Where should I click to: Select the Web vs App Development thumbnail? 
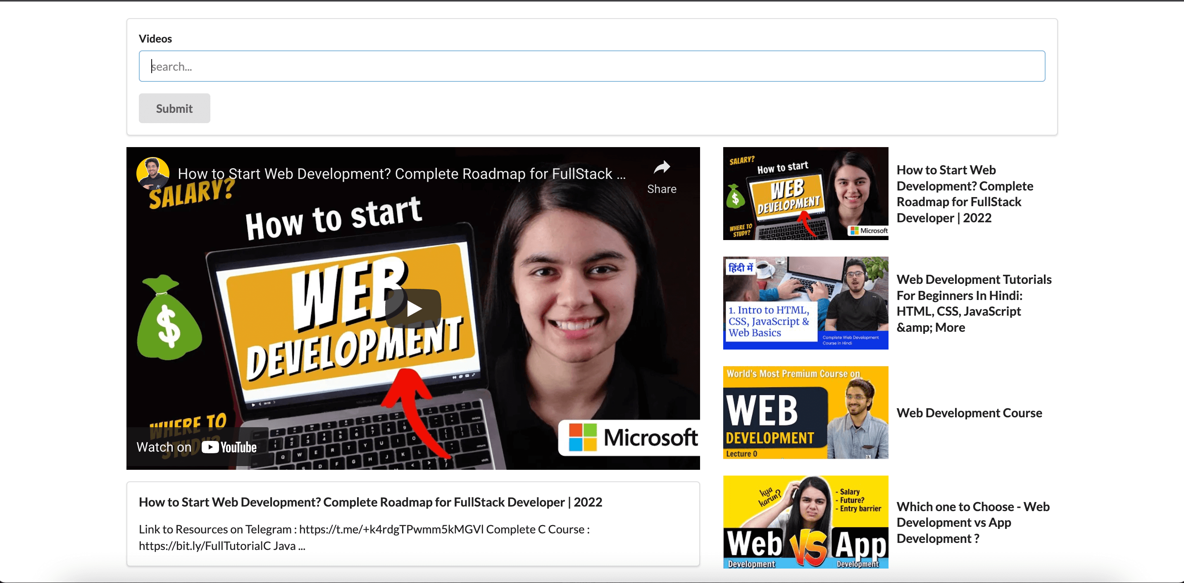pos(805,522)
